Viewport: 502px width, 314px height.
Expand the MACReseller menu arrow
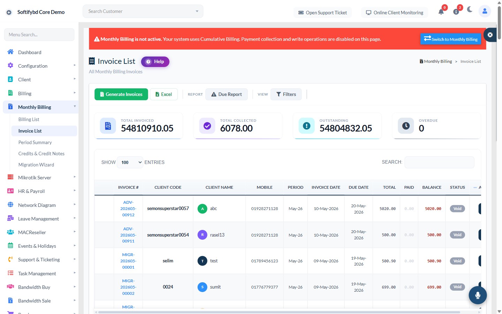click(x=75, y=232)
